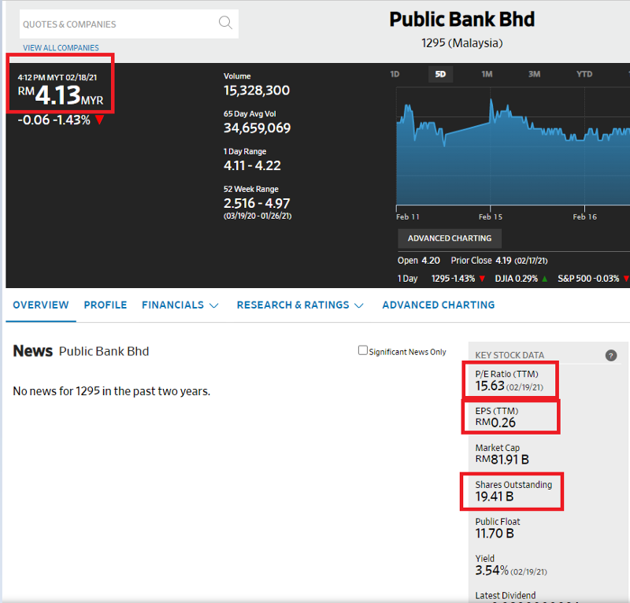Show the YTD chart range
630x603 pixels.
click(x=584, y=74)
